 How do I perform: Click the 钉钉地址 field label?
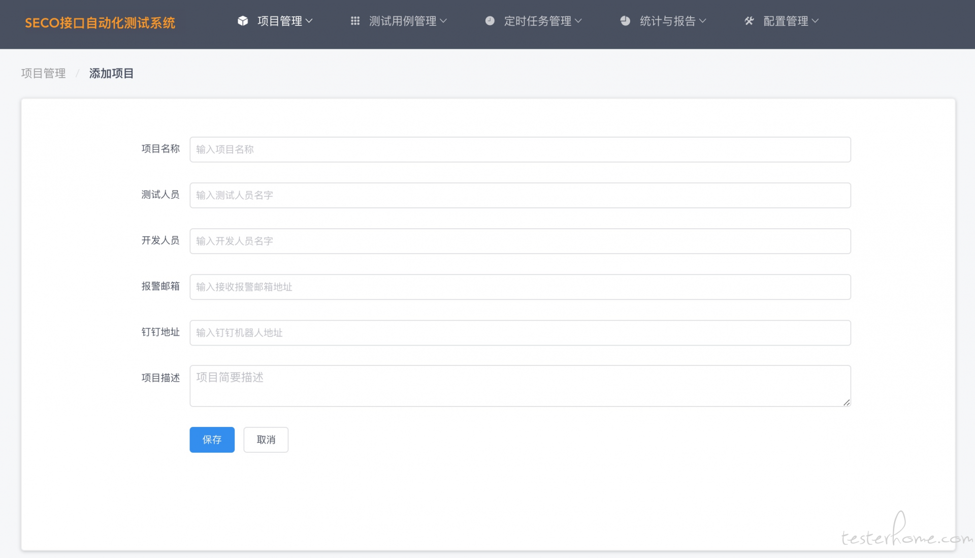coord(160,332)
